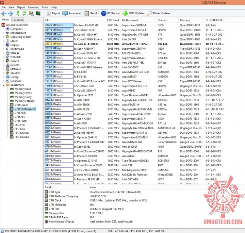Sort by the Motherboard column header
Image resolution: width=245 pixels, height=233 pixels.
tap(138, 20)
